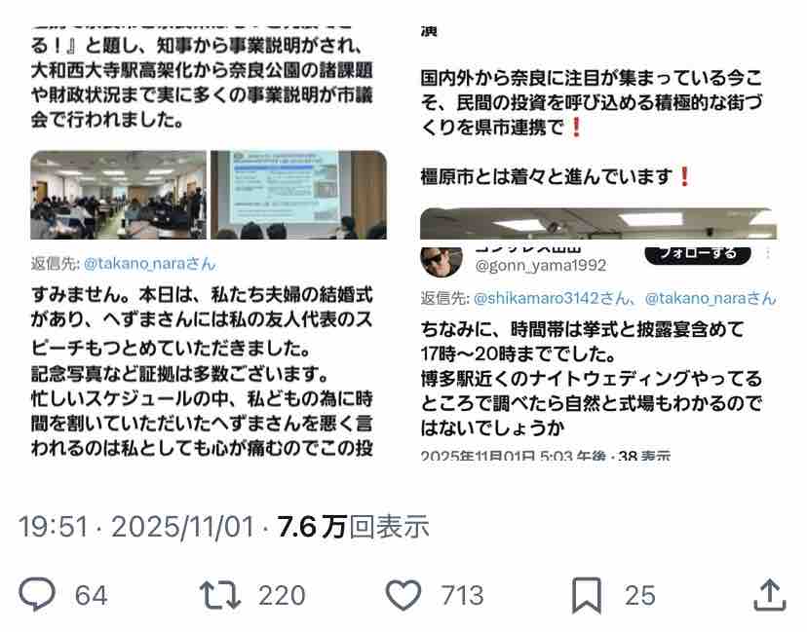Open the @takano_naraさん reply link on the left
The height and width of the screenshot is (632, 807).
coord(149,264)
